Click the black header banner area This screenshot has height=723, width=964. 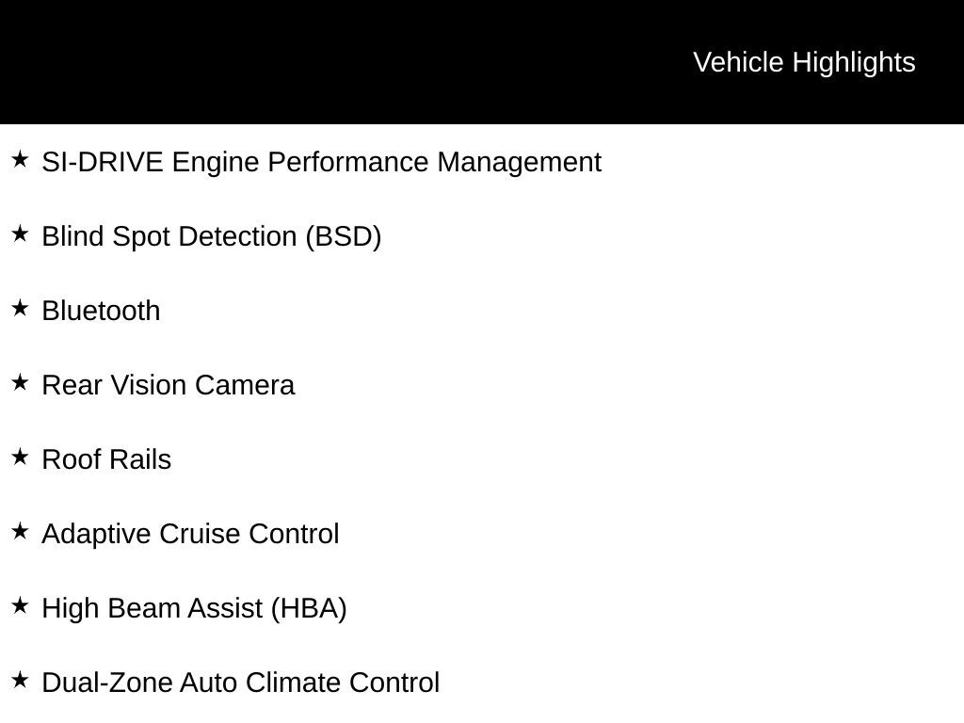(482, 62)
